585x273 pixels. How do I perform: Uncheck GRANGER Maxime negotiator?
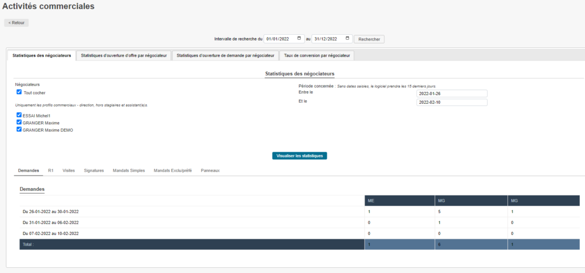point(19,122)
